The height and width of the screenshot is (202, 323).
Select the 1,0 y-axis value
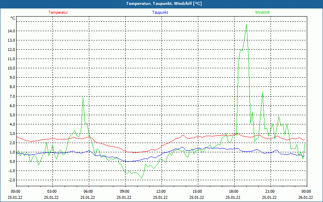click(12, 152)
